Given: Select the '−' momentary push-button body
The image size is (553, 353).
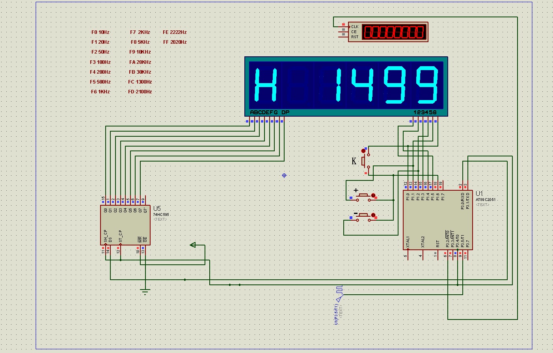Looking at the screenshot, I should pos(363,216).
